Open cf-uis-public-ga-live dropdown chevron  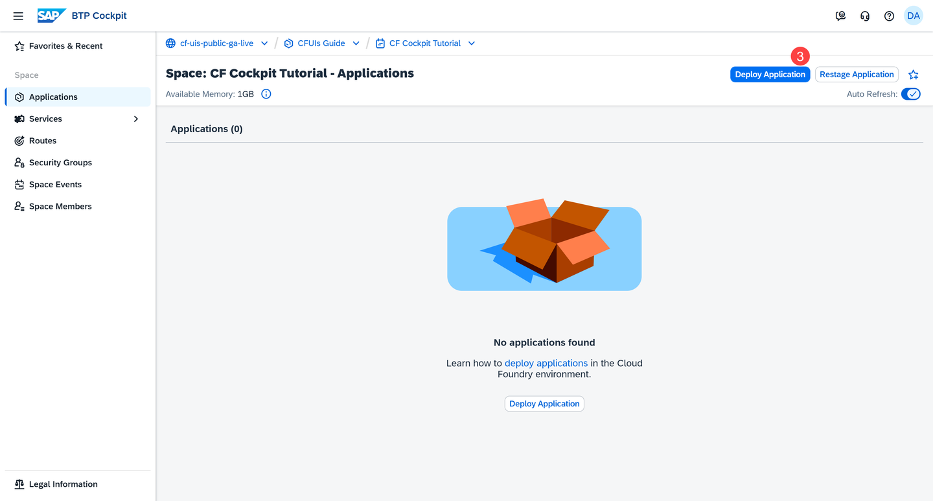pos(264,43)
